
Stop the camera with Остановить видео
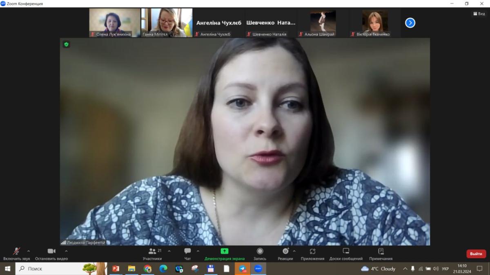coord(51,254)
